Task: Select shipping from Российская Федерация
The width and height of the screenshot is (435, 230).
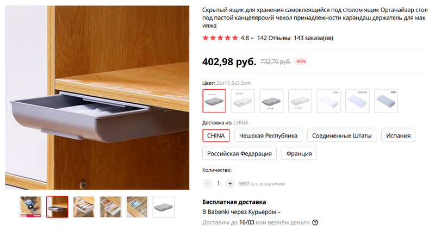Action: coord(239,153)
